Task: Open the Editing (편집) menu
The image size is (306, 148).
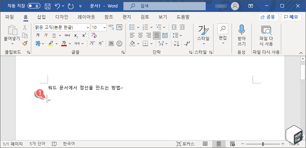Action: click(223, 35)
